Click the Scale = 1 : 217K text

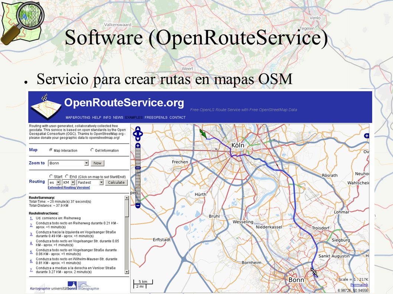point(353,280)
